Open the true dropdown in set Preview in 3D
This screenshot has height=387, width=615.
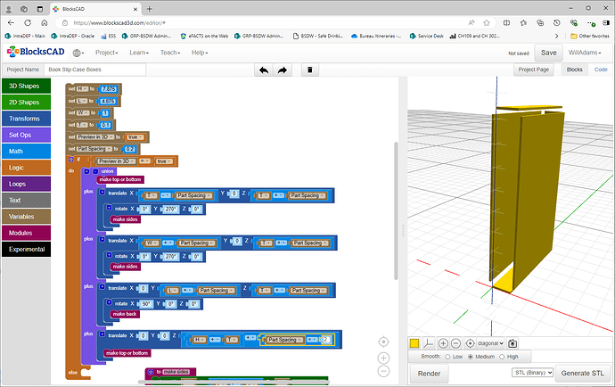point(135,137)
